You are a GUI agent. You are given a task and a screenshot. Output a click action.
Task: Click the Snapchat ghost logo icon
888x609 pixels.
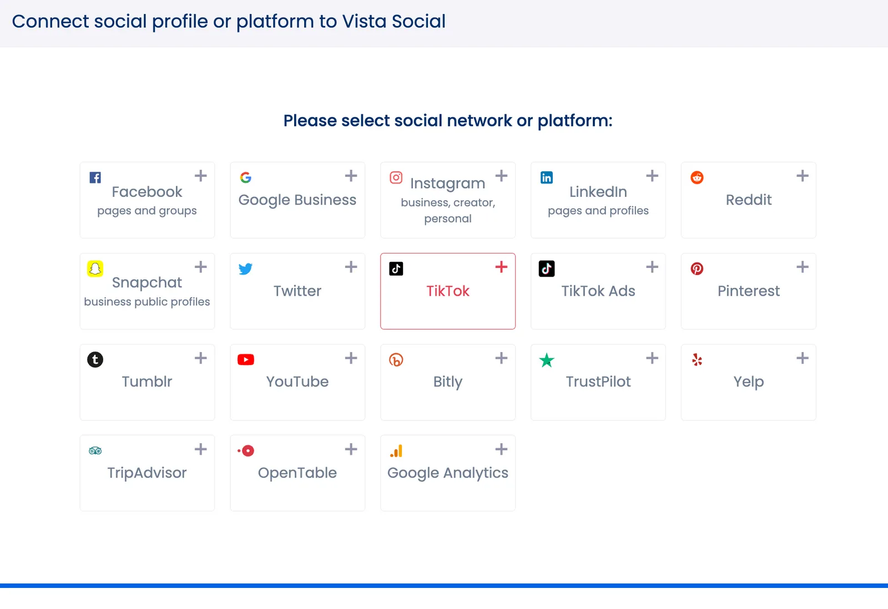(95, 268)
